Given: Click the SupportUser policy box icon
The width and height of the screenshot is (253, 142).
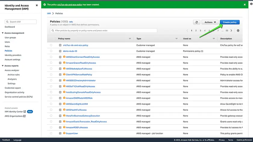Looking at the screenshot, I should tap(64, 133).
